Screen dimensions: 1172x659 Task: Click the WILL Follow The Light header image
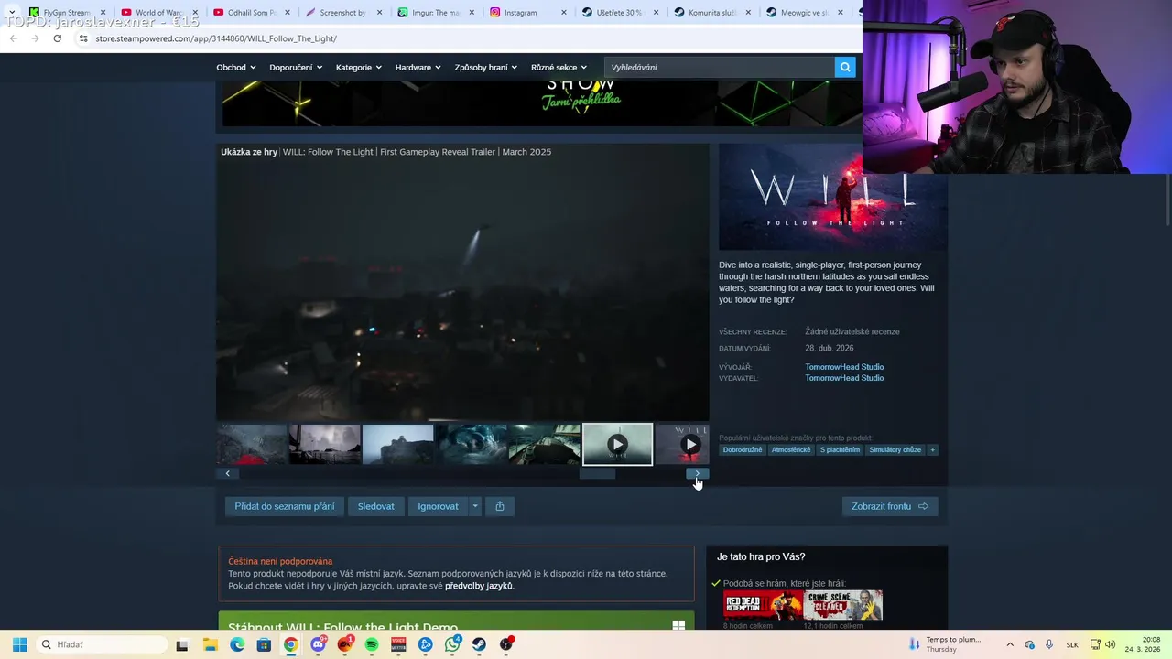click(833, 197)
